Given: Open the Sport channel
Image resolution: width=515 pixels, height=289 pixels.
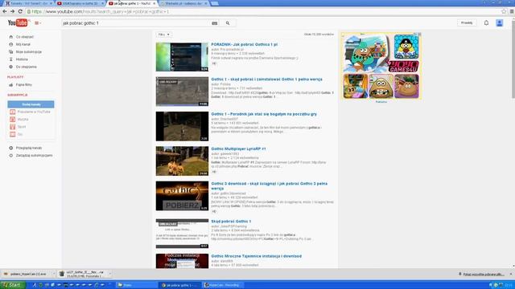Looking at the screenshot, I should click(22, 127).
